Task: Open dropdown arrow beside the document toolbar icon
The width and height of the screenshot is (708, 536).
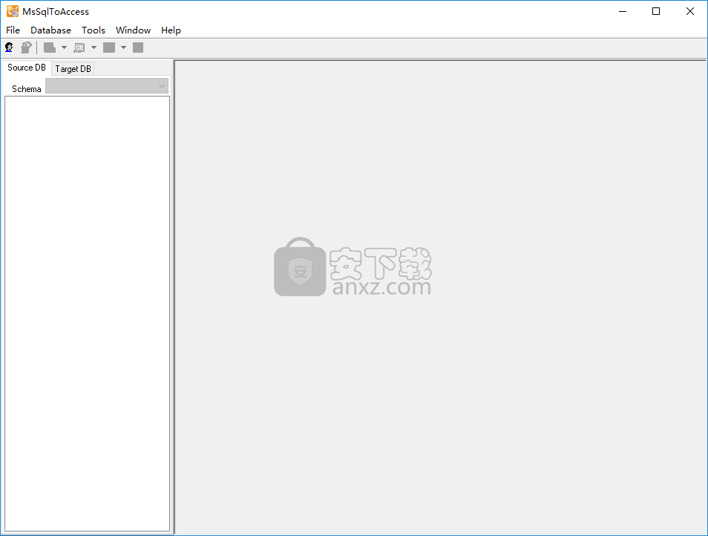Action: tap(64, 48)
